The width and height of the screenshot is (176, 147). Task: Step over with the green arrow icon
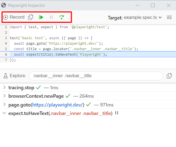click(62, 17)
